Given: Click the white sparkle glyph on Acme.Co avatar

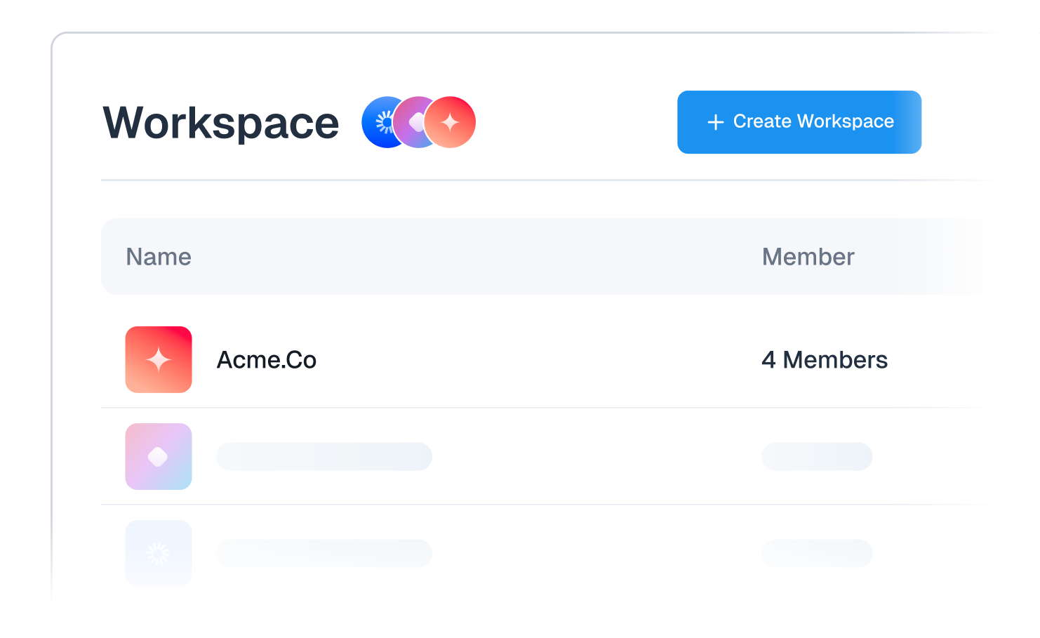Looking at the screenshot, I should coord(159,359).
